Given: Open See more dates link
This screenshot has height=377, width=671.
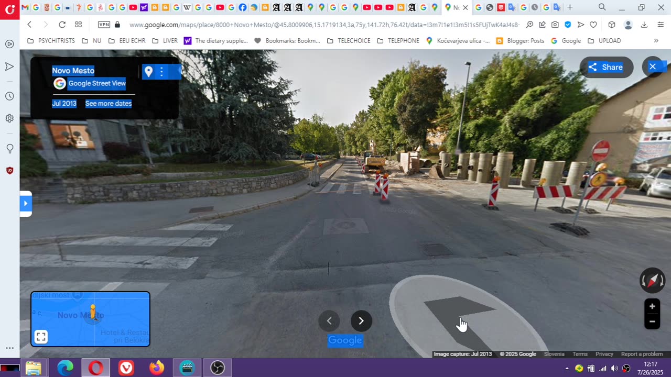Looking at the screenshot, I should 109,104.
